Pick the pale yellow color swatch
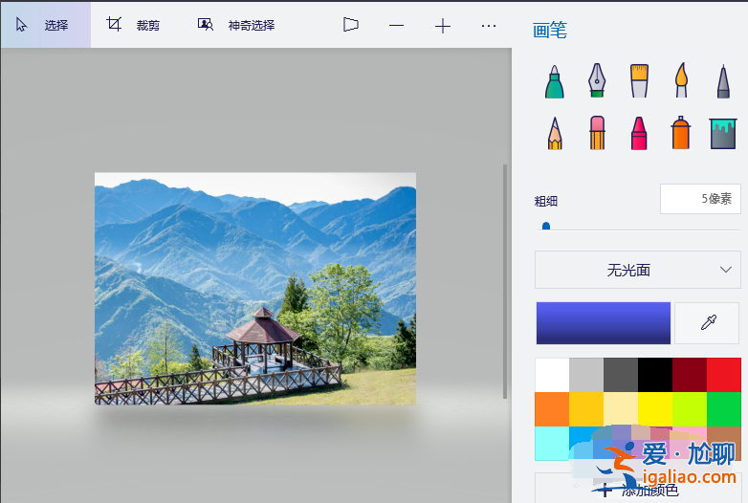This screenshot has width=748, height=503. point(621,409)
